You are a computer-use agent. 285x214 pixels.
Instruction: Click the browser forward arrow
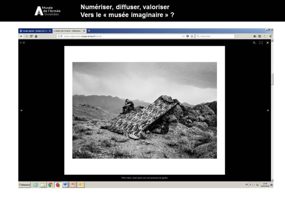coord(26,36)
